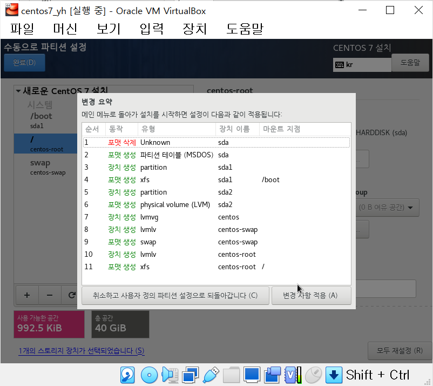Click the host key arrow icon

(x=334, y=375)
